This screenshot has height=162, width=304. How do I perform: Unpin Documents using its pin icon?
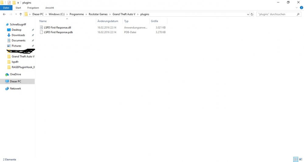[33, 40]
